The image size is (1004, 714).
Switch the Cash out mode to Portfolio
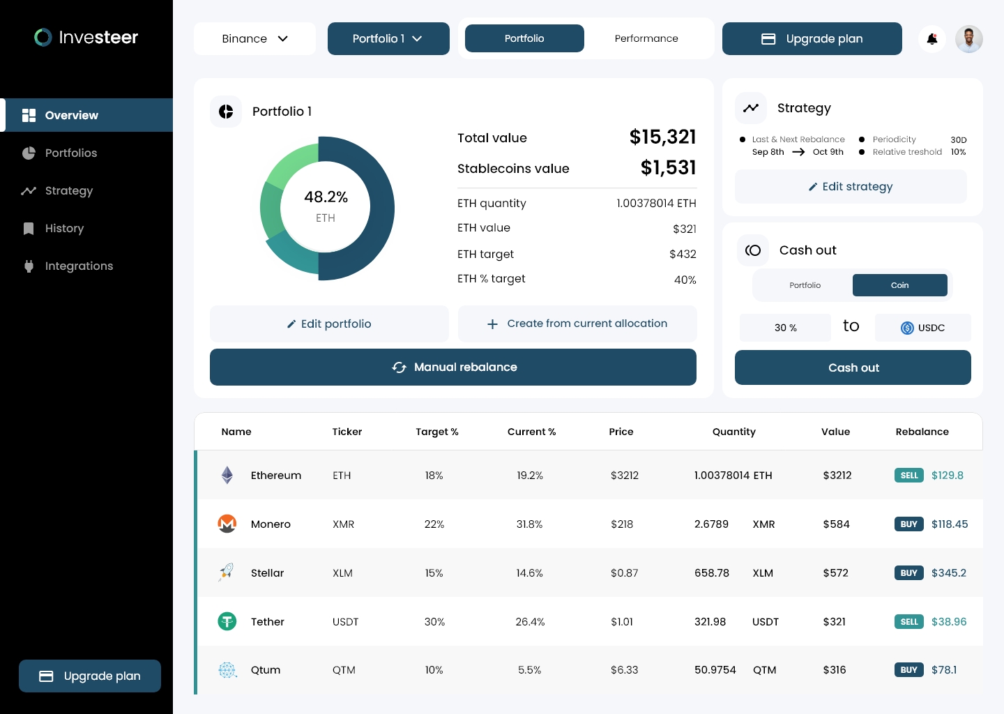pos(805,285)
